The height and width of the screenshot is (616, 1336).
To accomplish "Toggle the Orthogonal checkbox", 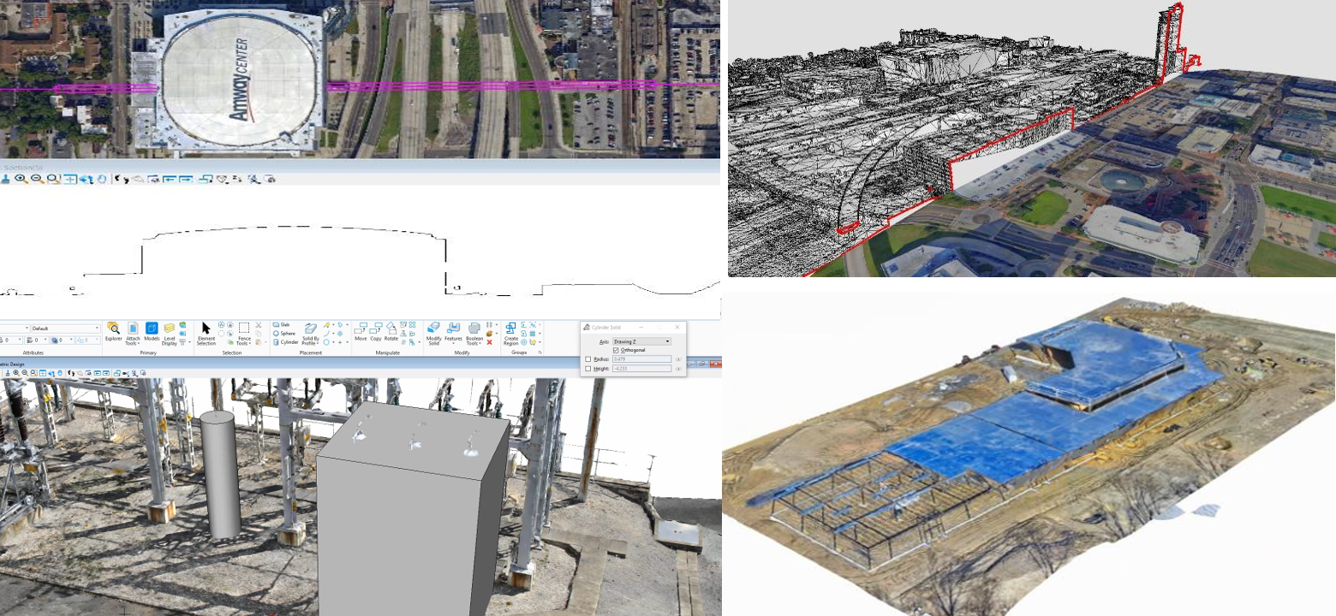I will [x=616, y=350].
